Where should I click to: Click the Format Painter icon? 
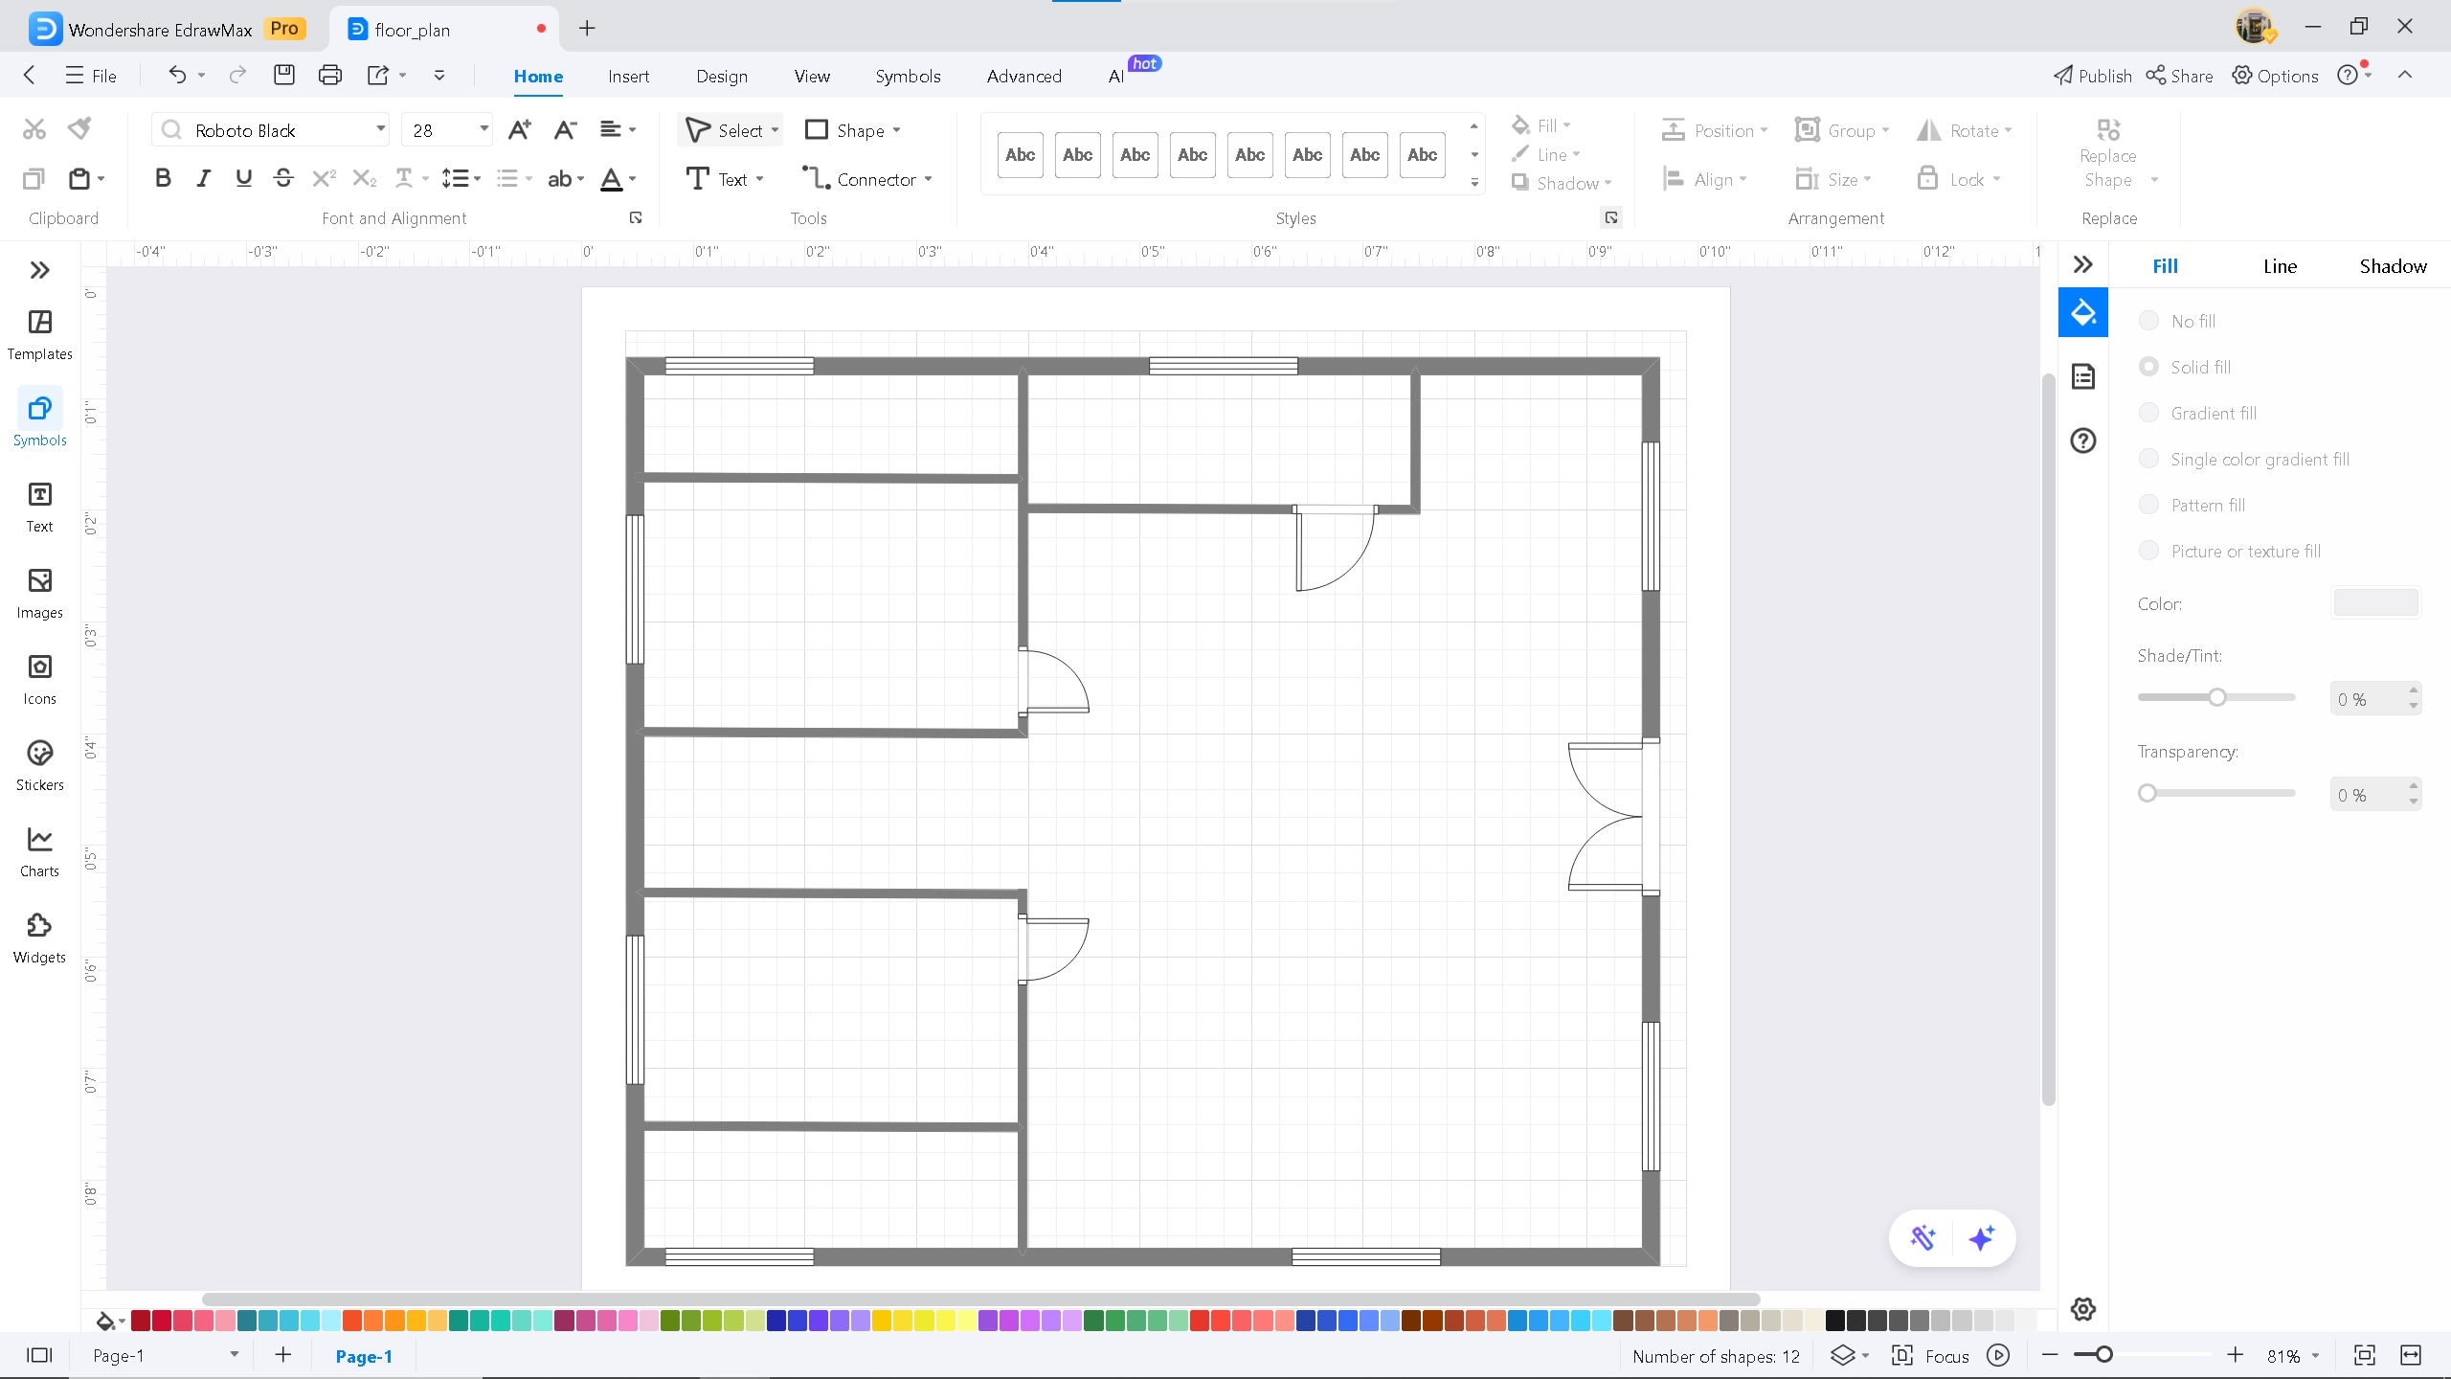pyautogui.click(x=80, y=128)
